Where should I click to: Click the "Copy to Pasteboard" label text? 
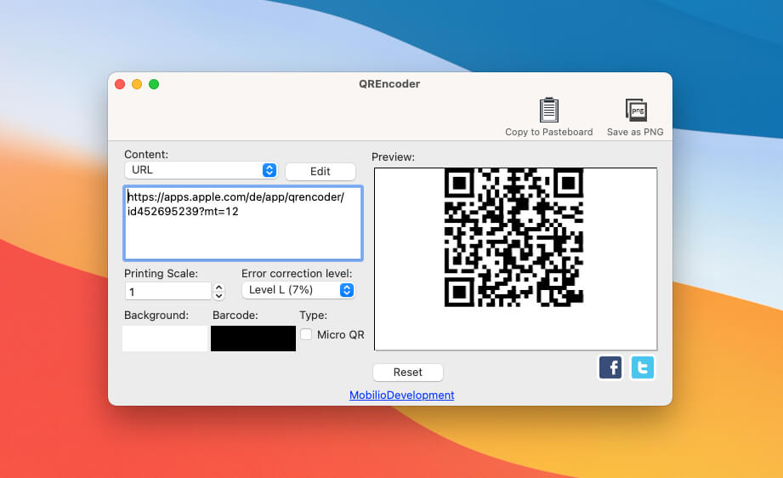tap(549, 132)
